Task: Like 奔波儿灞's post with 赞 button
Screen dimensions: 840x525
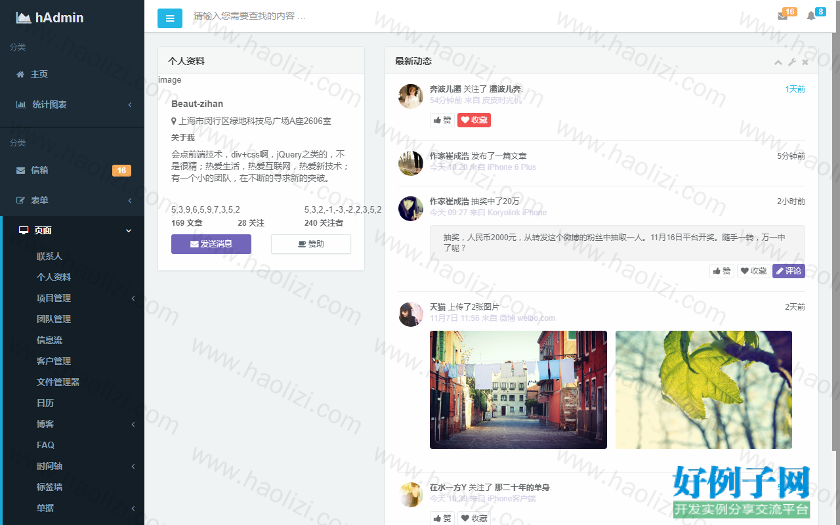Action: 442,120
